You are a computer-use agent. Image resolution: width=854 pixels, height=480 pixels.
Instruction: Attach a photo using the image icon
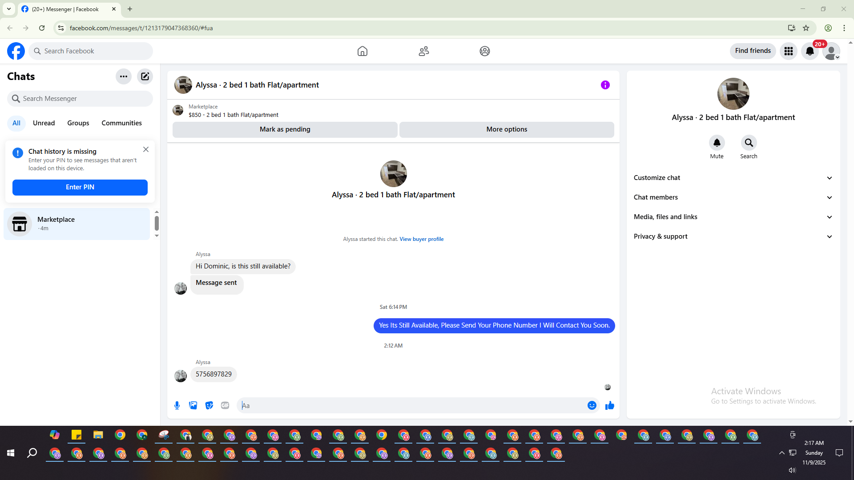coord(193,405)
